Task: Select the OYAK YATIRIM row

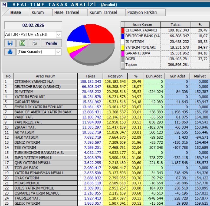Action: pos(106,178)
